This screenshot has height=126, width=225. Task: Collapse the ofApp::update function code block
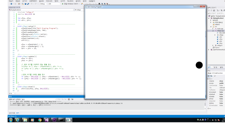tap(17, 56)
